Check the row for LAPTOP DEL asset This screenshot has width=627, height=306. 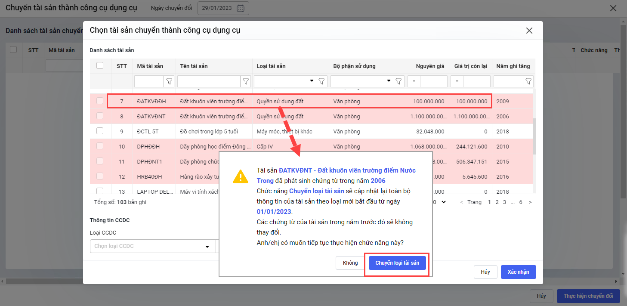click(x=100, y=191)
